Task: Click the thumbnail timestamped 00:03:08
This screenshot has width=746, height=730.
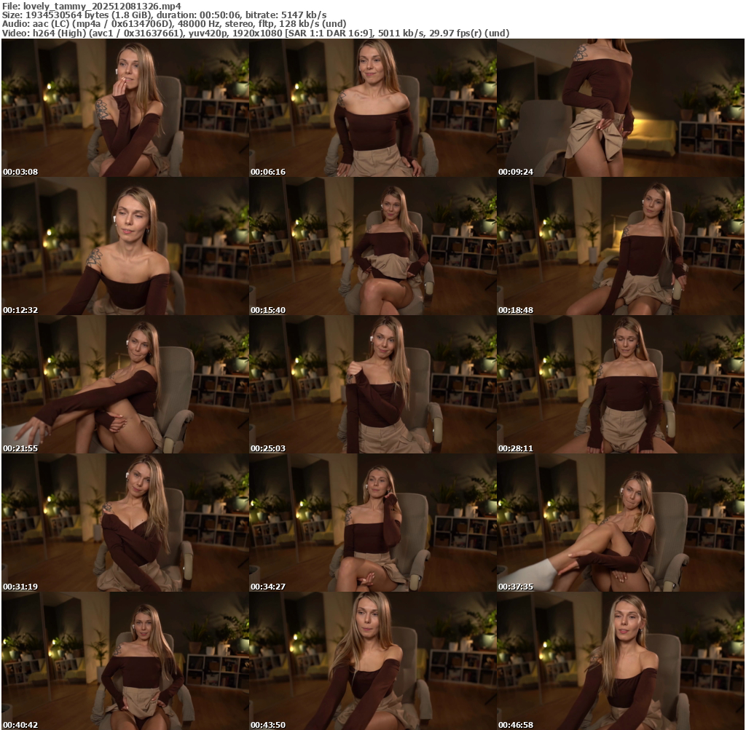Action: 125,108
